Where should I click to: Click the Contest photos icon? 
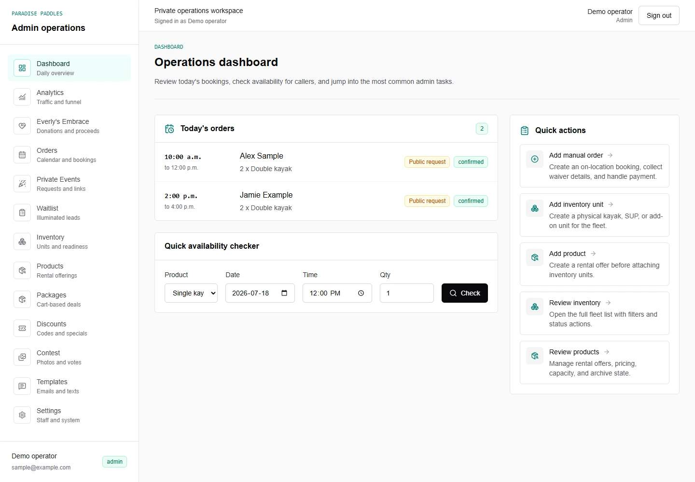coord(22,357)
